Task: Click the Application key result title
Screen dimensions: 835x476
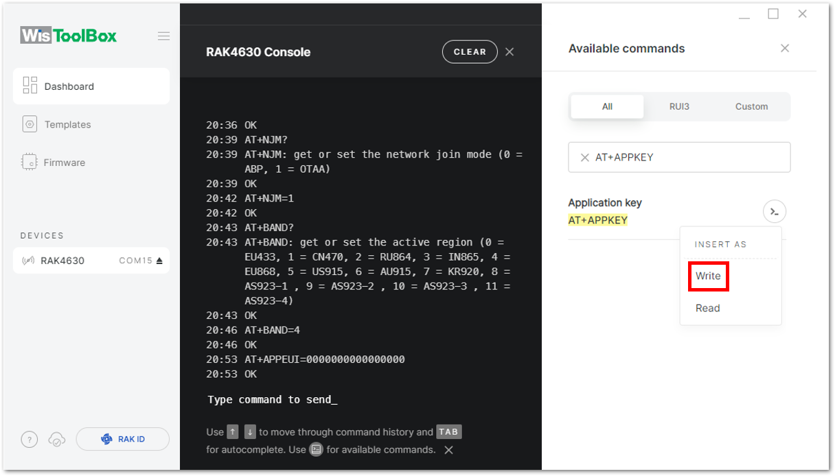Action: point(605,202)
